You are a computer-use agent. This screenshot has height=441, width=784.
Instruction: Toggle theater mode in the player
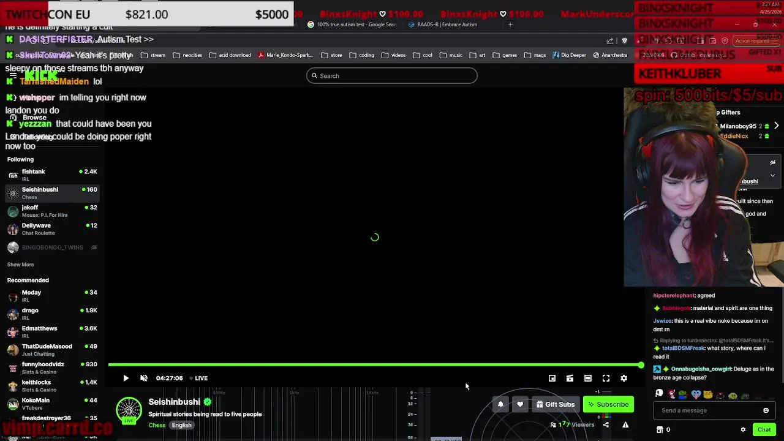click(588, 378)
